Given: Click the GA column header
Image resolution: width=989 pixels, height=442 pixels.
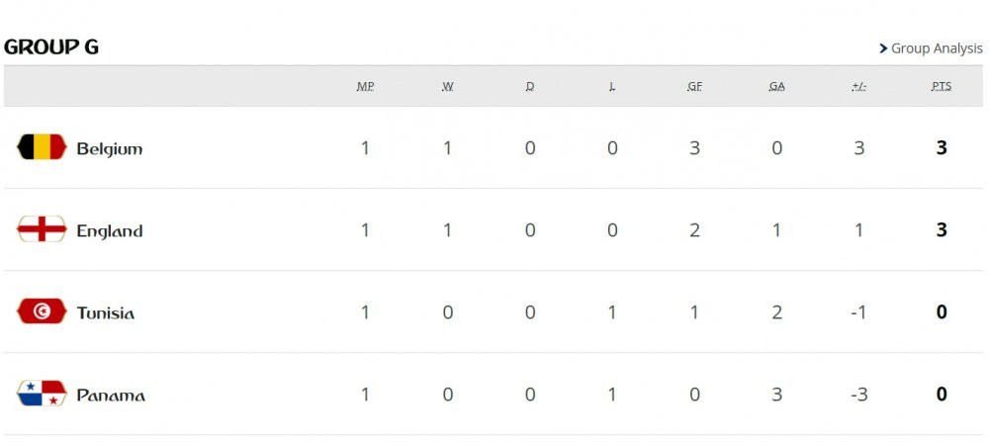Looking at the screenshot, I should (x=776, y=86).
